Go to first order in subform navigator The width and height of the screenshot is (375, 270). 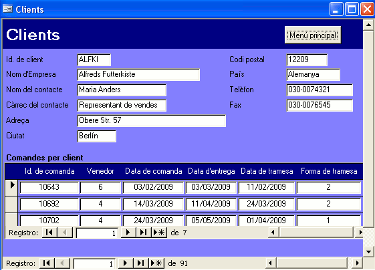click(49, 232)
